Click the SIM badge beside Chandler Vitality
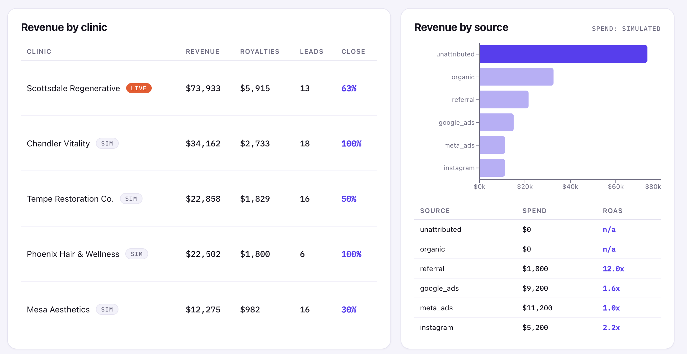Screen dimensions: 687x354 point(107,143)
